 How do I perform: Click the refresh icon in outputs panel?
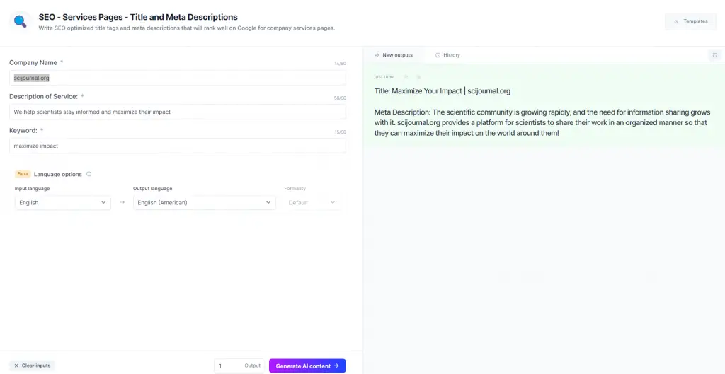tap(714, 55)
